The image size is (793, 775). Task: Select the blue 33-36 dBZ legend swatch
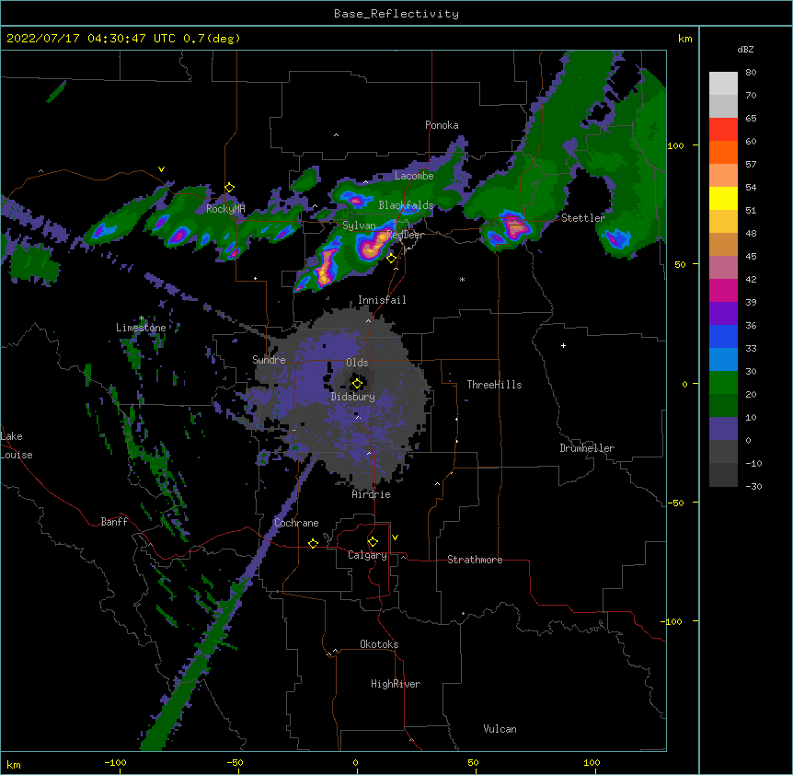(x=723, y=336)
